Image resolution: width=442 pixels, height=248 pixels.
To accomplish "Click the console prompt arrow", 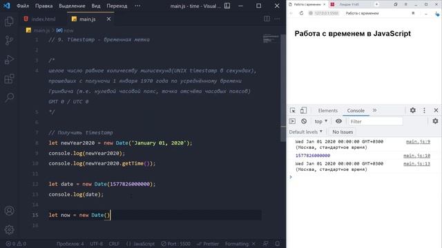I will click(291, 177).
